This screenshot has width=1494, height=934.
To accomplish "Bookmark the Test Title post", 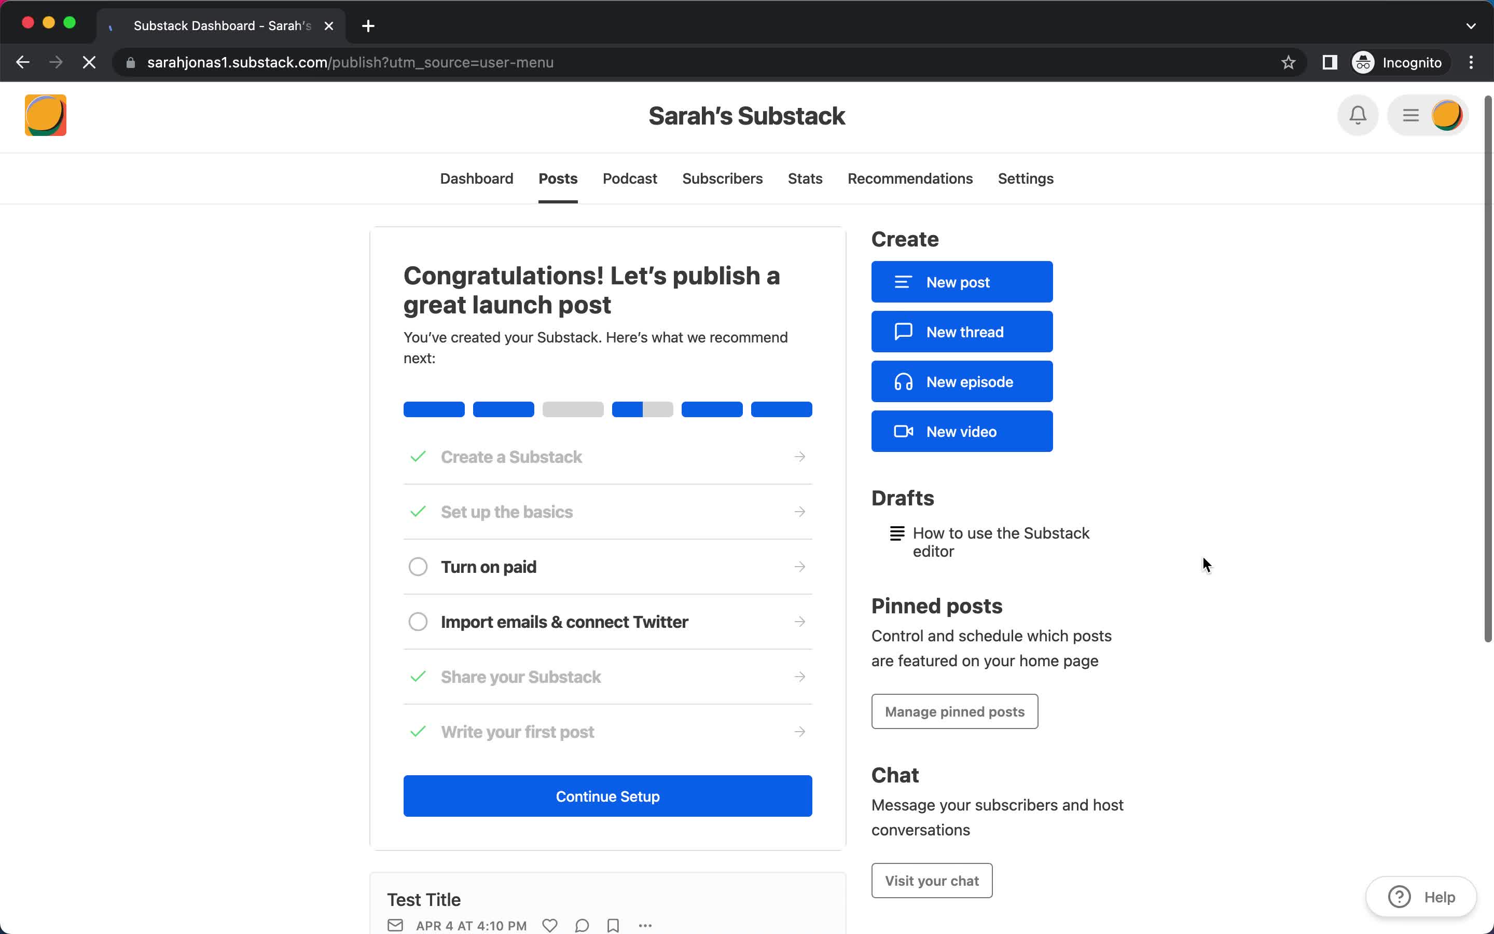I will (x=613, y=925).
